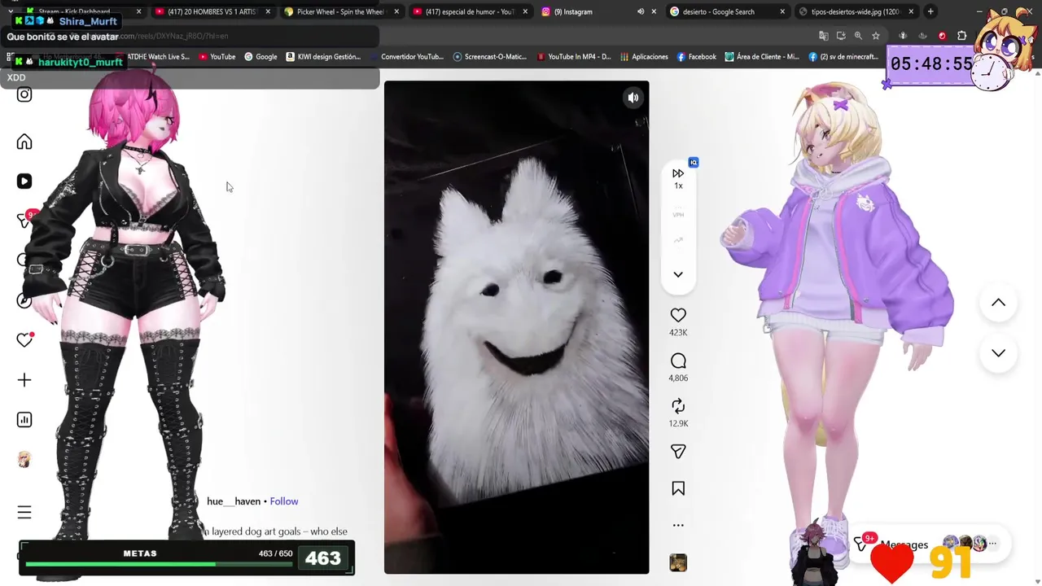This screenshot has height=586, width=1042.
Task: Open profile avatar in the sidebar
Action: (x=24, y=460)
